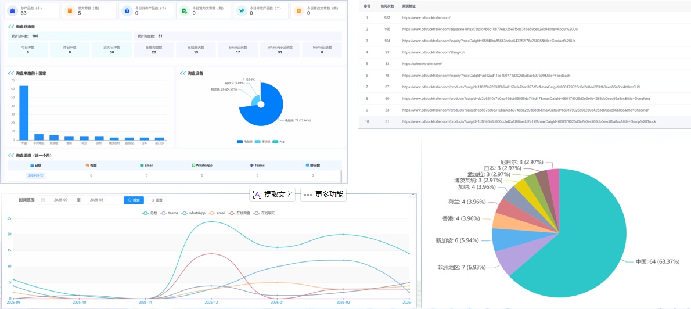Click the 更多功能 button label
691x309 pixels.
point(329,195)
